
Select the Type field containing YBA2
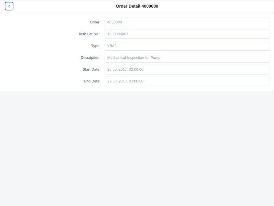(x=187, y=46)
